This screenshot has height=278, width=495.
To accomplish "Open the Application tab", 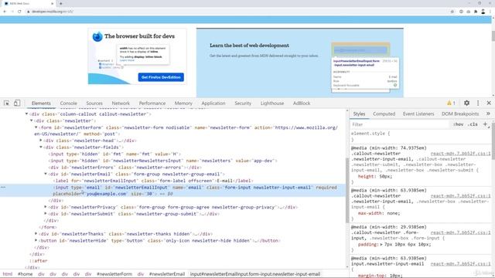I will pos(213,103).
